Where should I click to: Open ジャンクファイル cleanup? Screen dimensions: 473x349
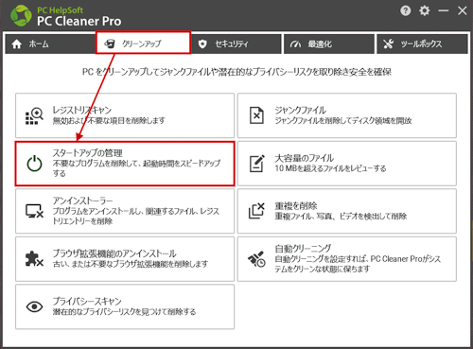(x=347, y=115)
